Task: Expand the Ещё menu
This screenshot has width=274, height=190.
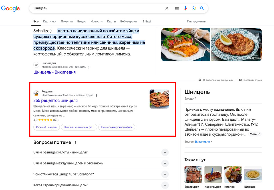Action: tap(147, 21)
